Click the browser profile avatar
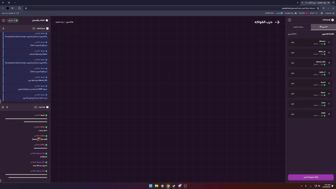The width and height of the screenshot is (336, 189). pyautogui.click(x=8, y=8)
